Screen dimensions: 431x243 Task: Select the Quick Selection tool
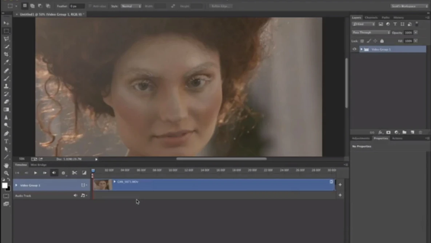tap(6, 46)
